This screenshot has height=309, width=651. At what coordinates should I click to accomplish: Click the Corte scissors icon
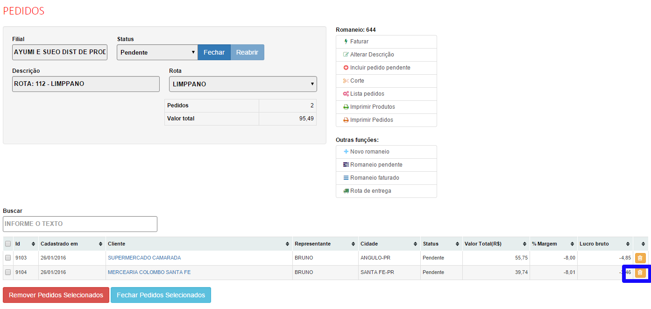[x=346, y=81]
